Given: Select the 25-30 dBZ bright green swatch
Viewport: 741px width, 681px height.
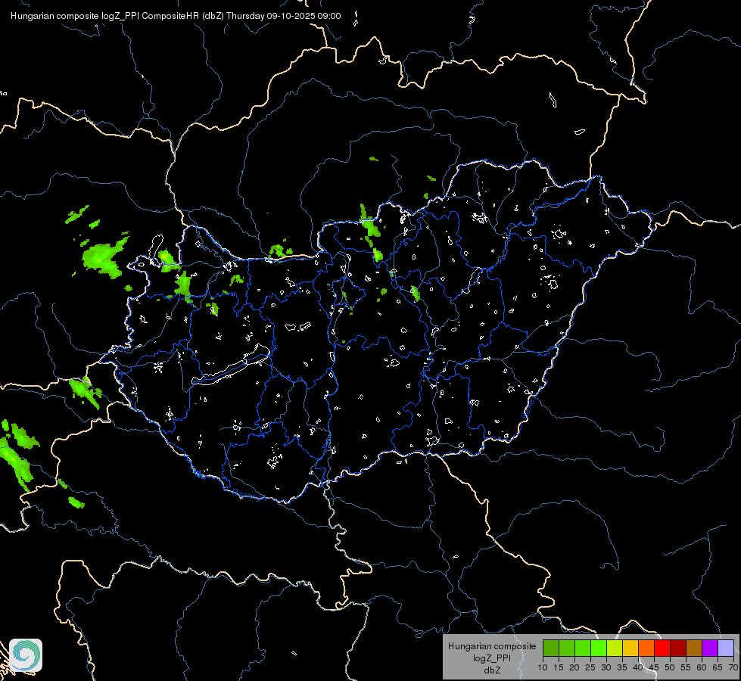Looking at the screenshot, I should coord(599,648).
